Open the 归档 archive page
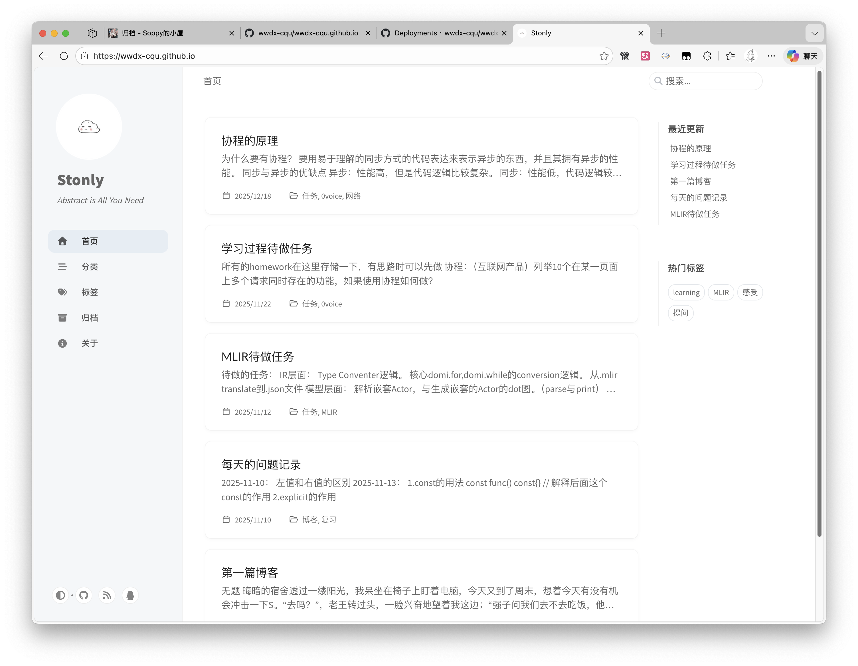858x666 pixels. [x=90, y=318]
